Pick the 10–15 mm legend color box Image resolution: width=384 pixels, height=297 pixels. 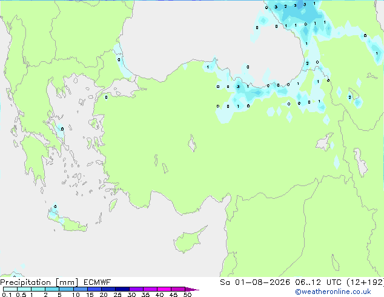81,289
